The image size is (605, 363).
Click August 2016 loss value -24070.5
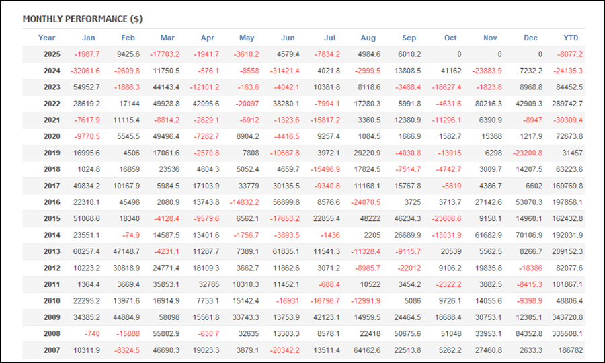(x=365, y=202)
